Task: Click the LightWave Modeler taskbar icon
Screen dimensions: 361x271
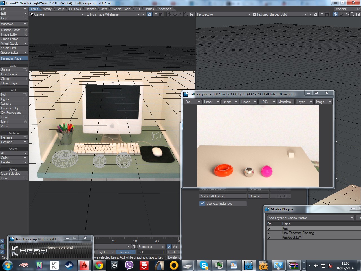Action: point(263,265)
